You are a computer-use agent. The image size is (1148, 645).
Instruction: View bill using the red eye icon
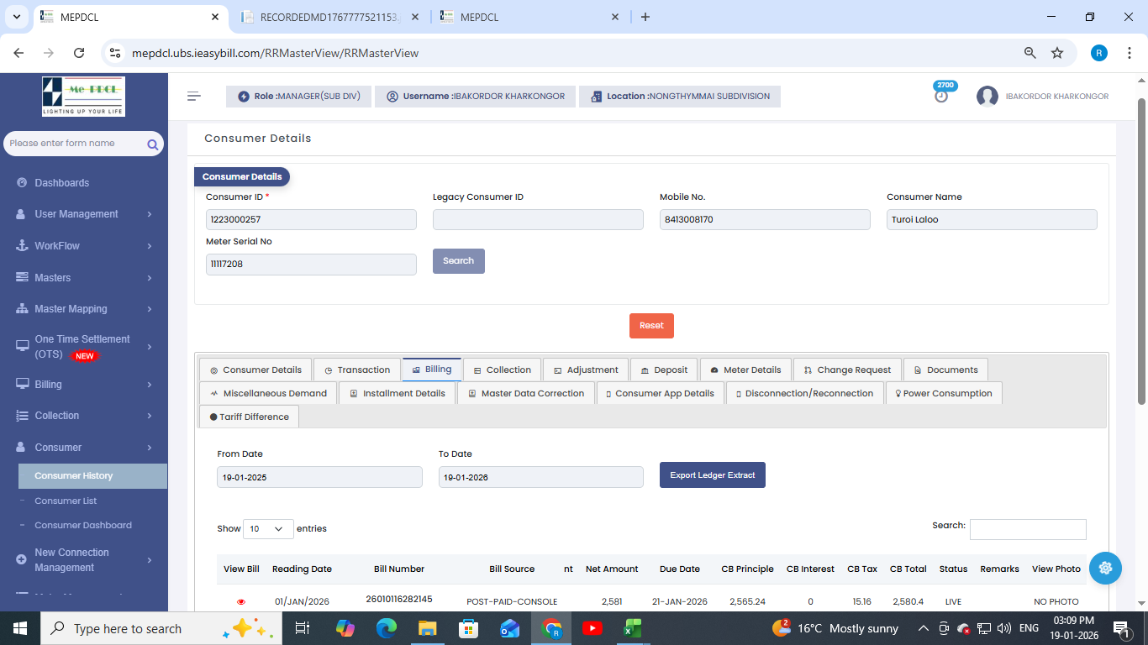[241, 602]
